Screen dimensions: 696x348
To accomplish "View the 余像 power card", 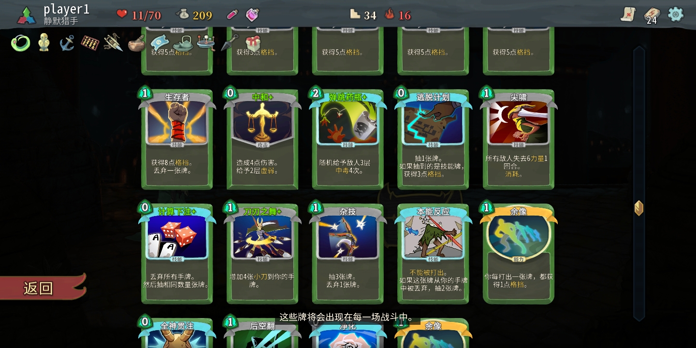I will click(x=519, y=253).
